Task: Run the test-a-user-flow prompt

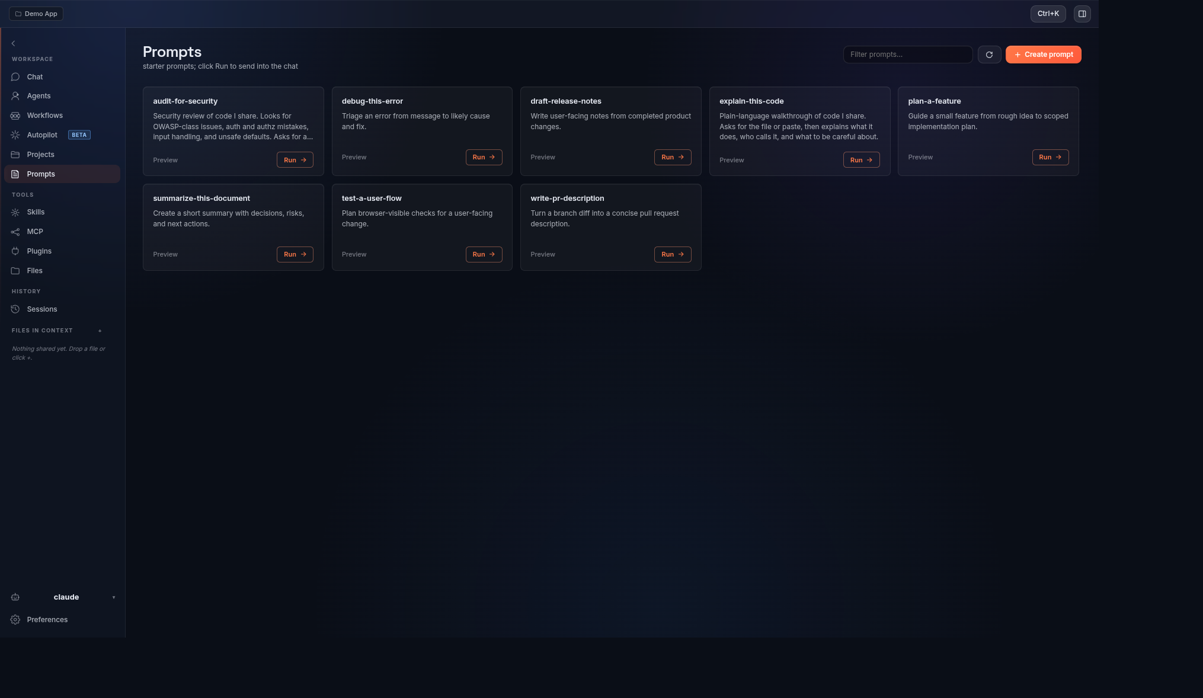Action: (484, 254)
